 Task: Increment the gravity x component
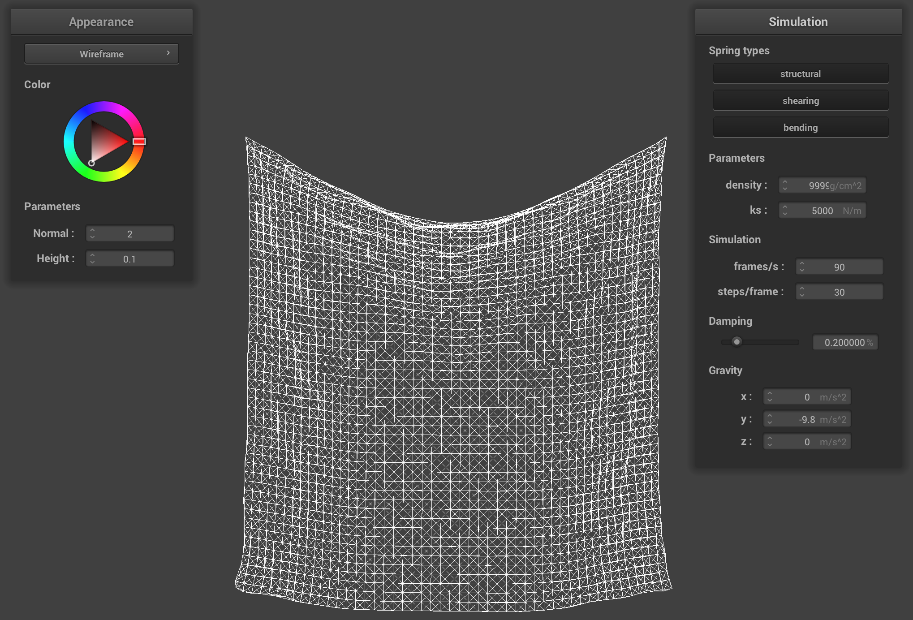[770, 394]
